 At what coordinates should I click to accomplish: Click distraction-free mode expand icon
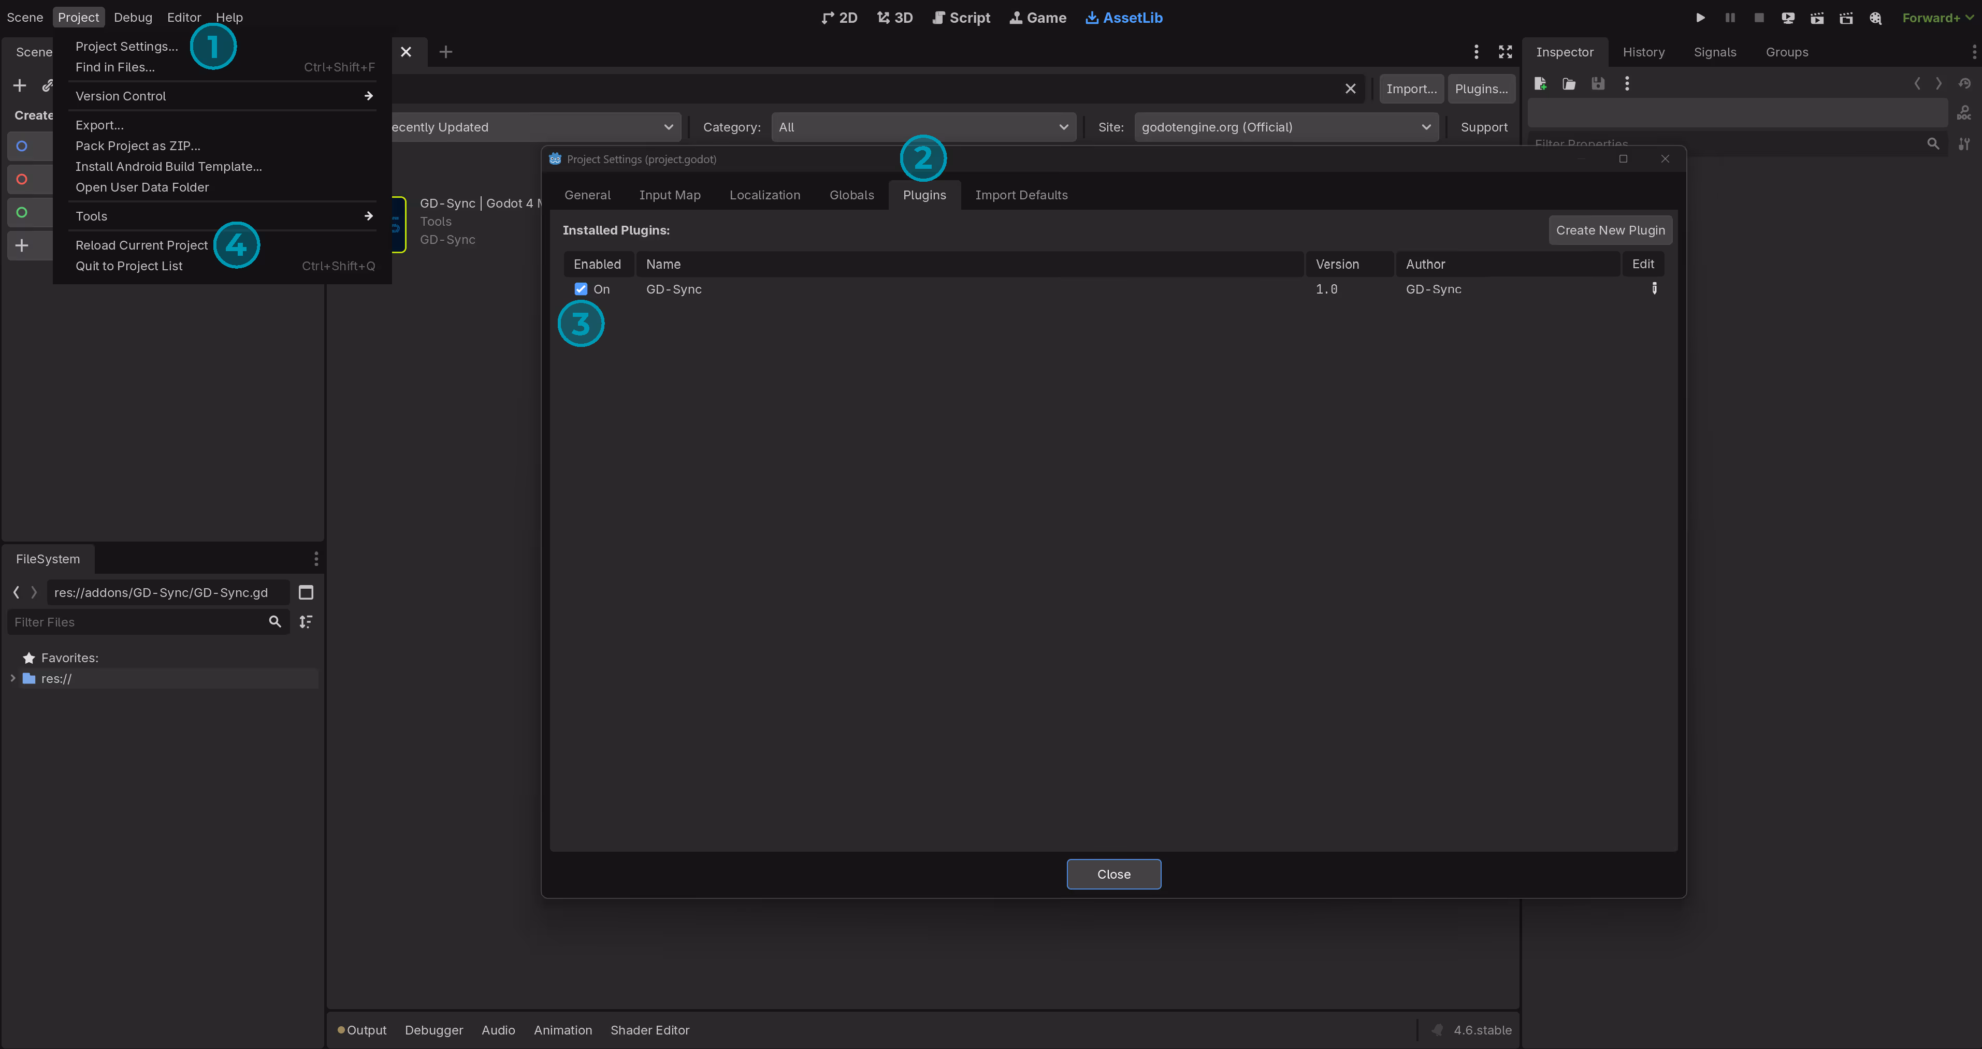pos(1505,52)
